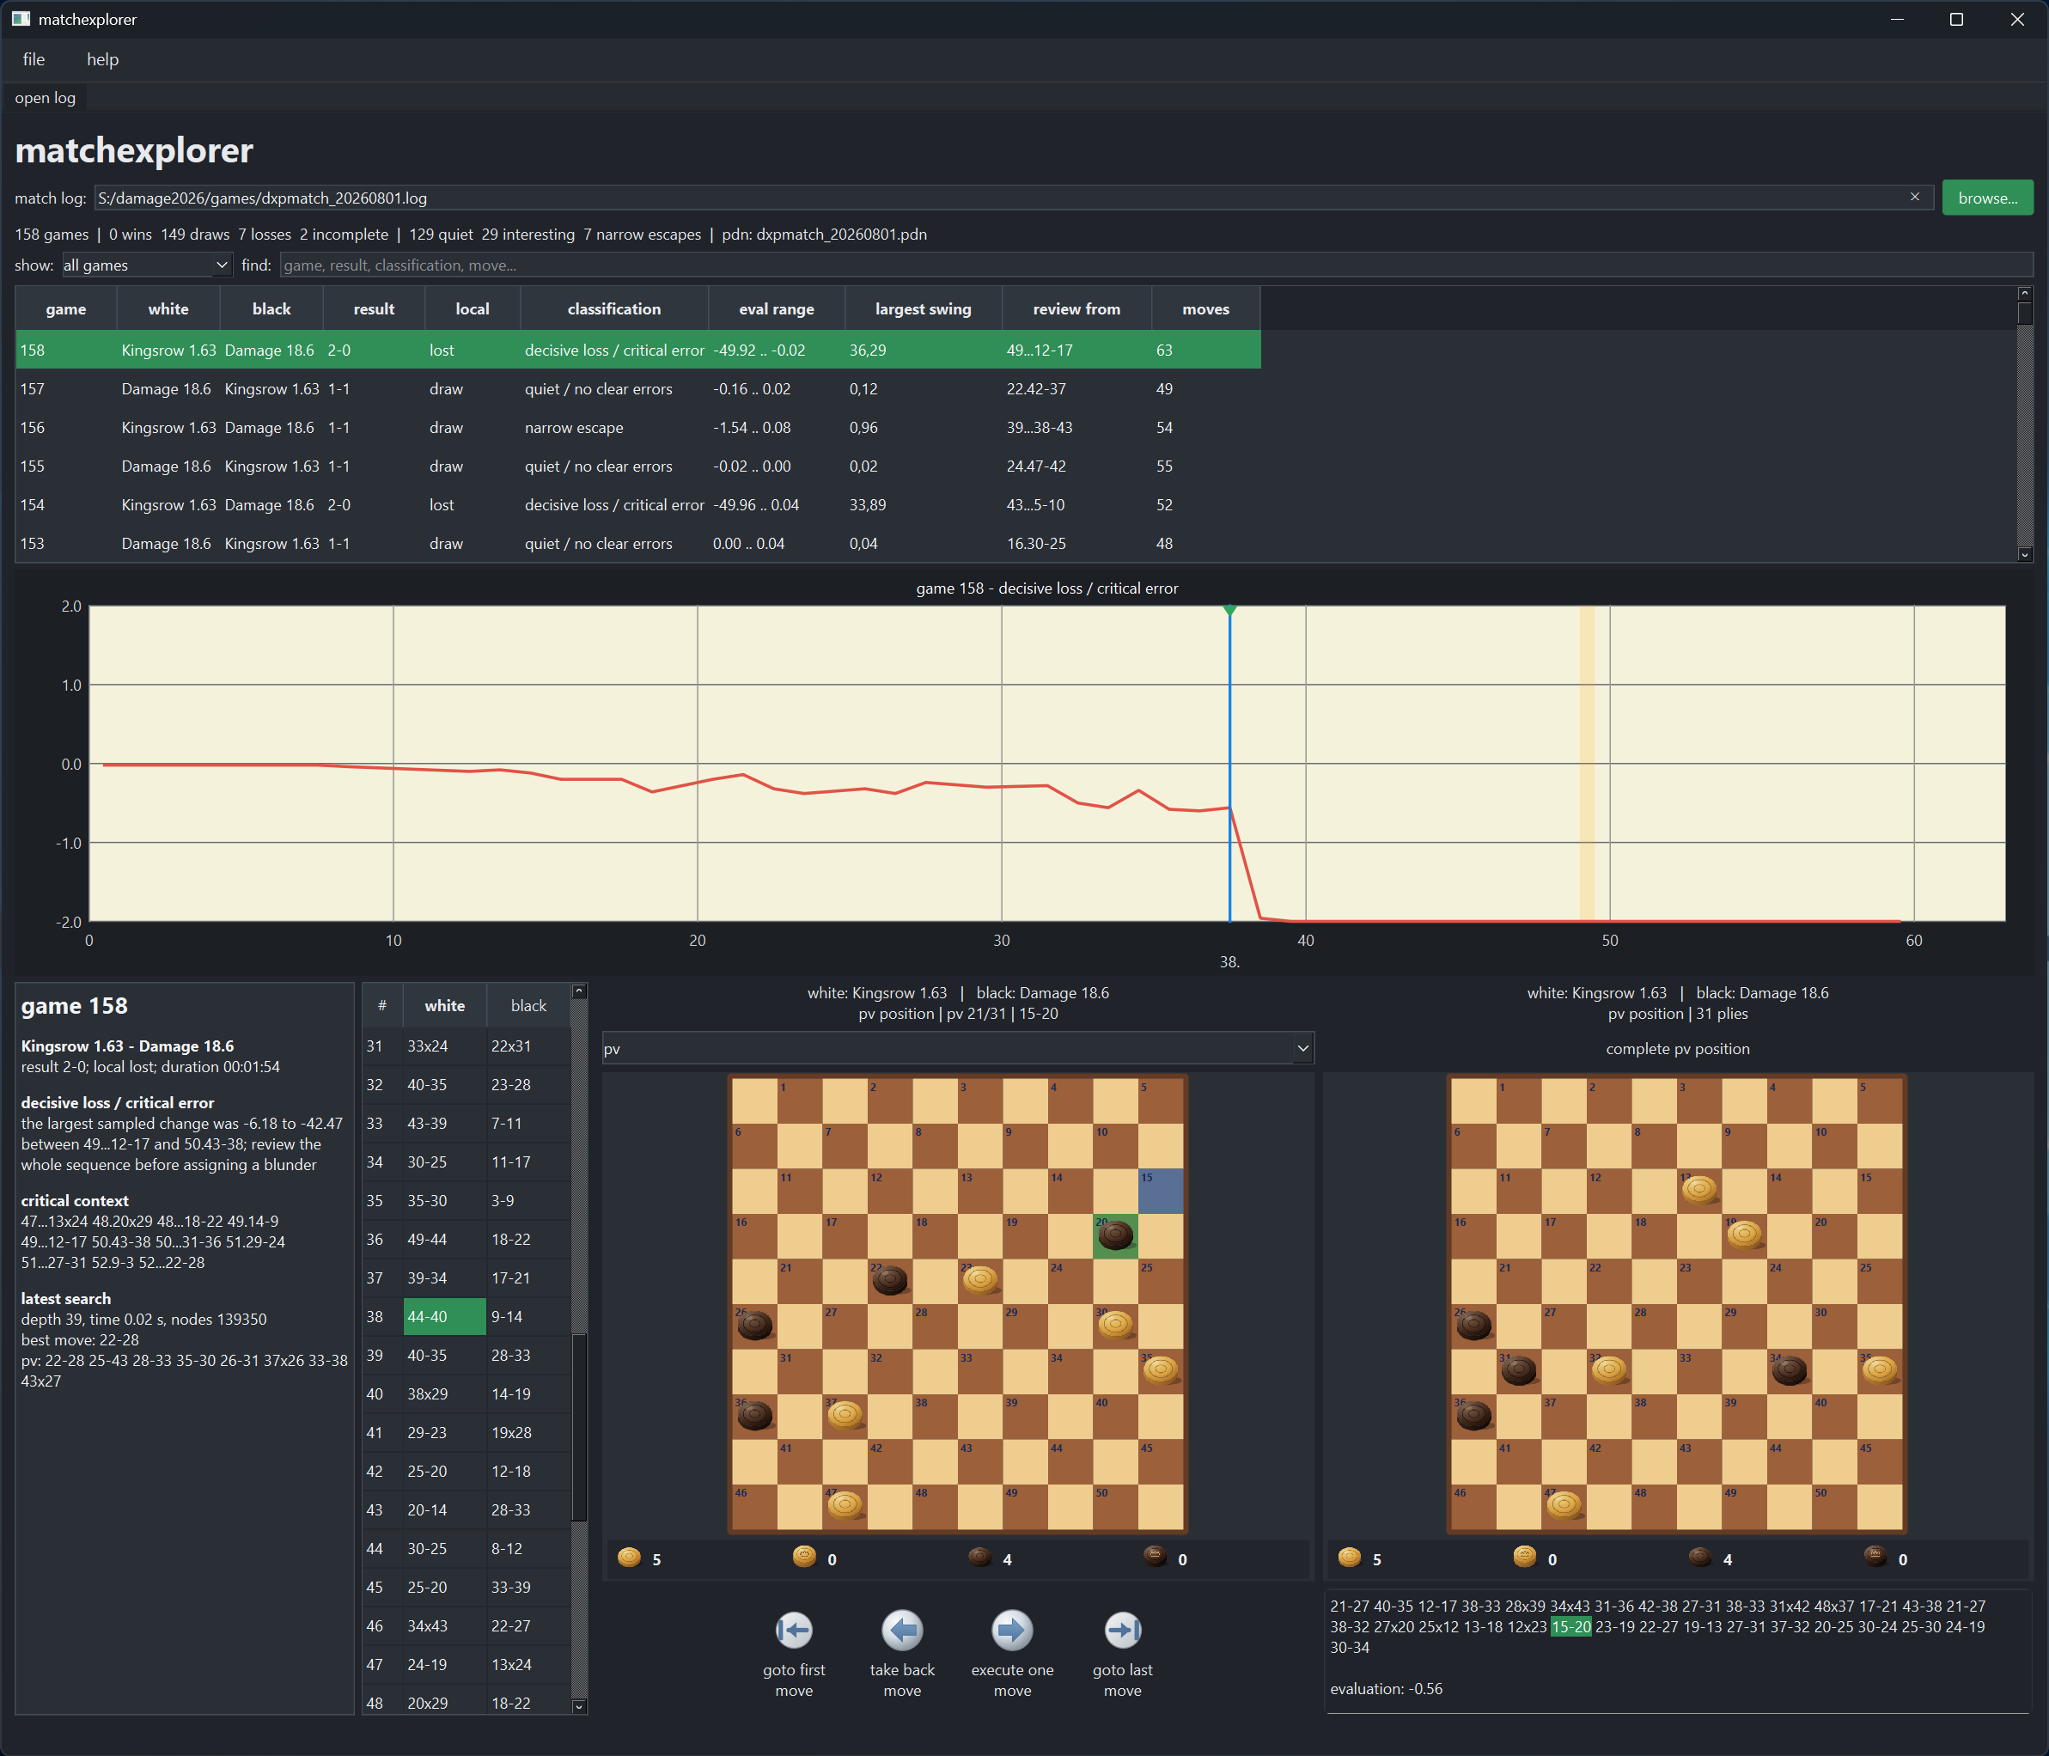Click the matchexplorer app icon in title bar
The image size is (2049, 1756).
pyautogui.click(x=21, y=20)
